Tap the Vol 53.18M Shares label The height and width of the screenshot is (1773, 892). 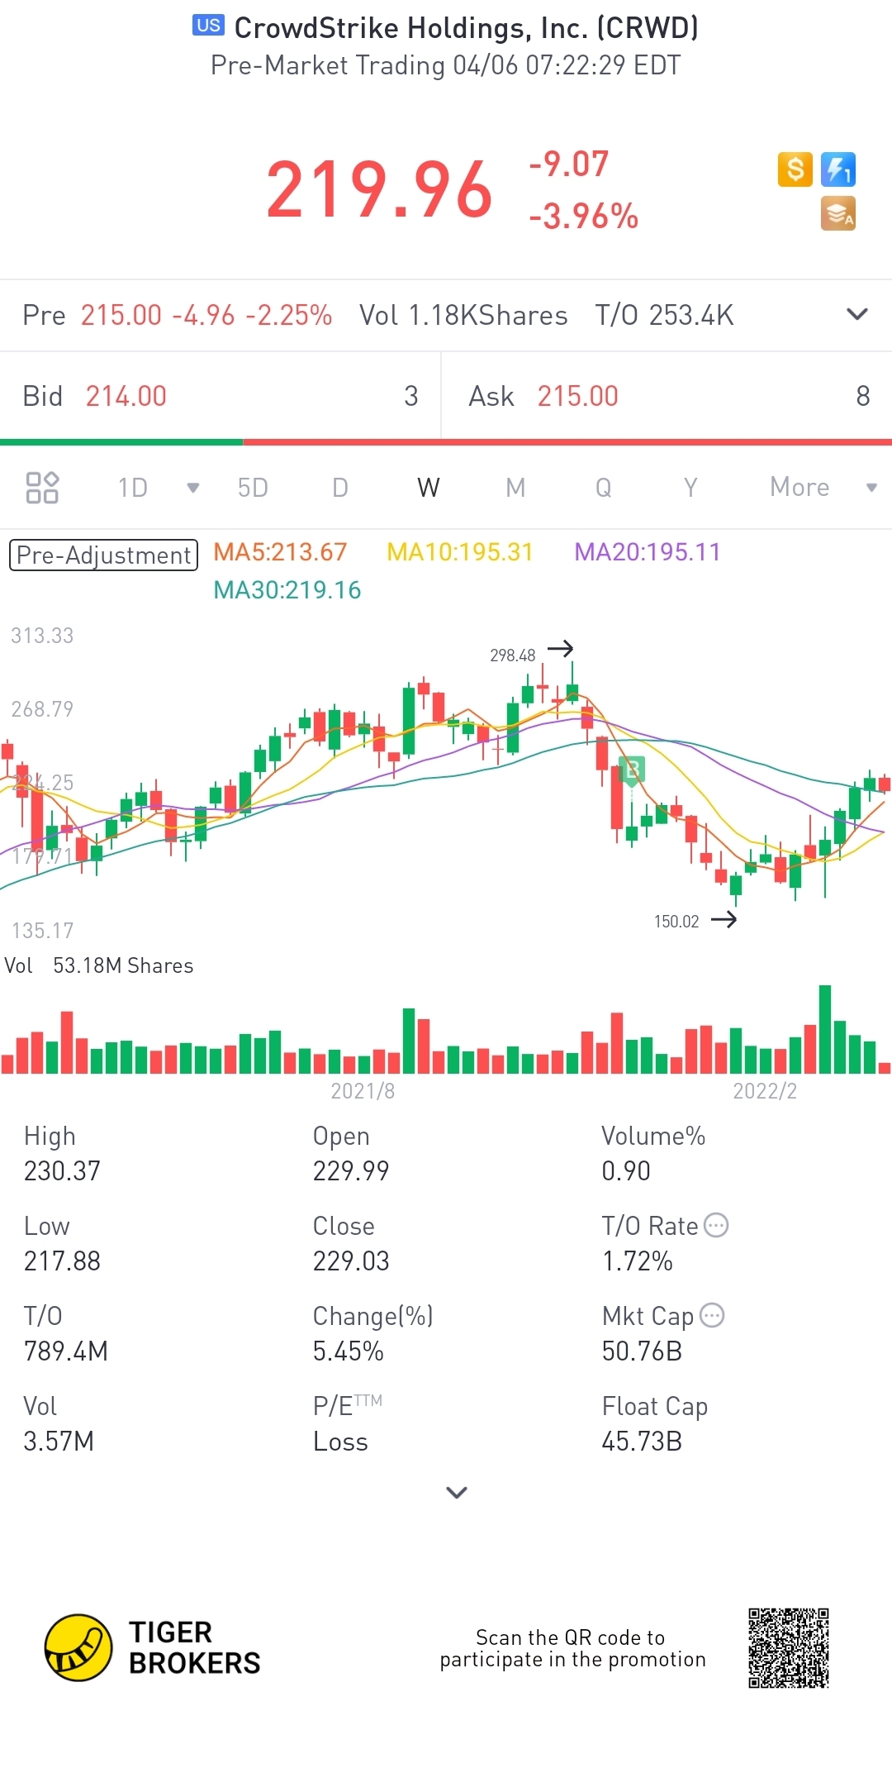click(99, 965)
